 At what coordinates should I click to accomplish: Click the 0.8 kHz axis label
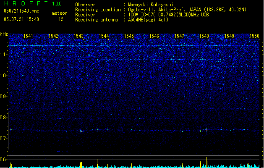click(x=3, y=118)
